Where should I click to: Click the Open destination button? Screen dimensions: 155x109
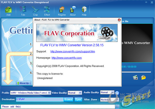click(x=78, y=99)
